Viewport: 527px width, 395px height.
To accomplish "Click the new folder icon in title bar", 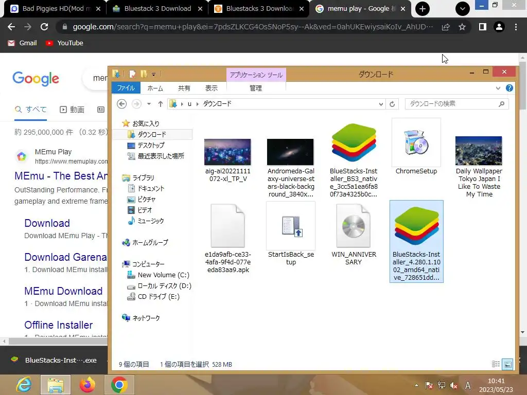I will [144, 74].
